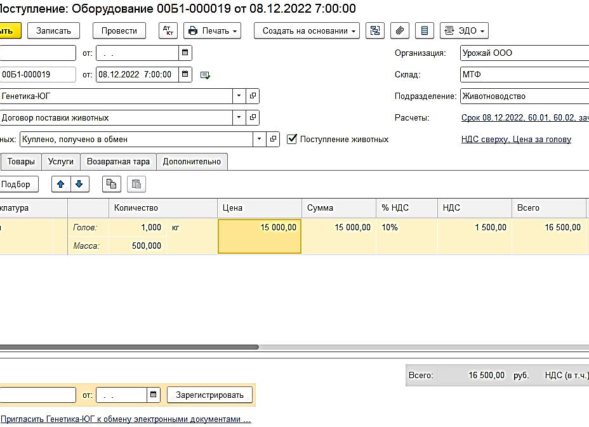Open the НДС сверху, Цена за голову link
The height and width of the screenshot is (427, 589).
[x=516, y=140]
